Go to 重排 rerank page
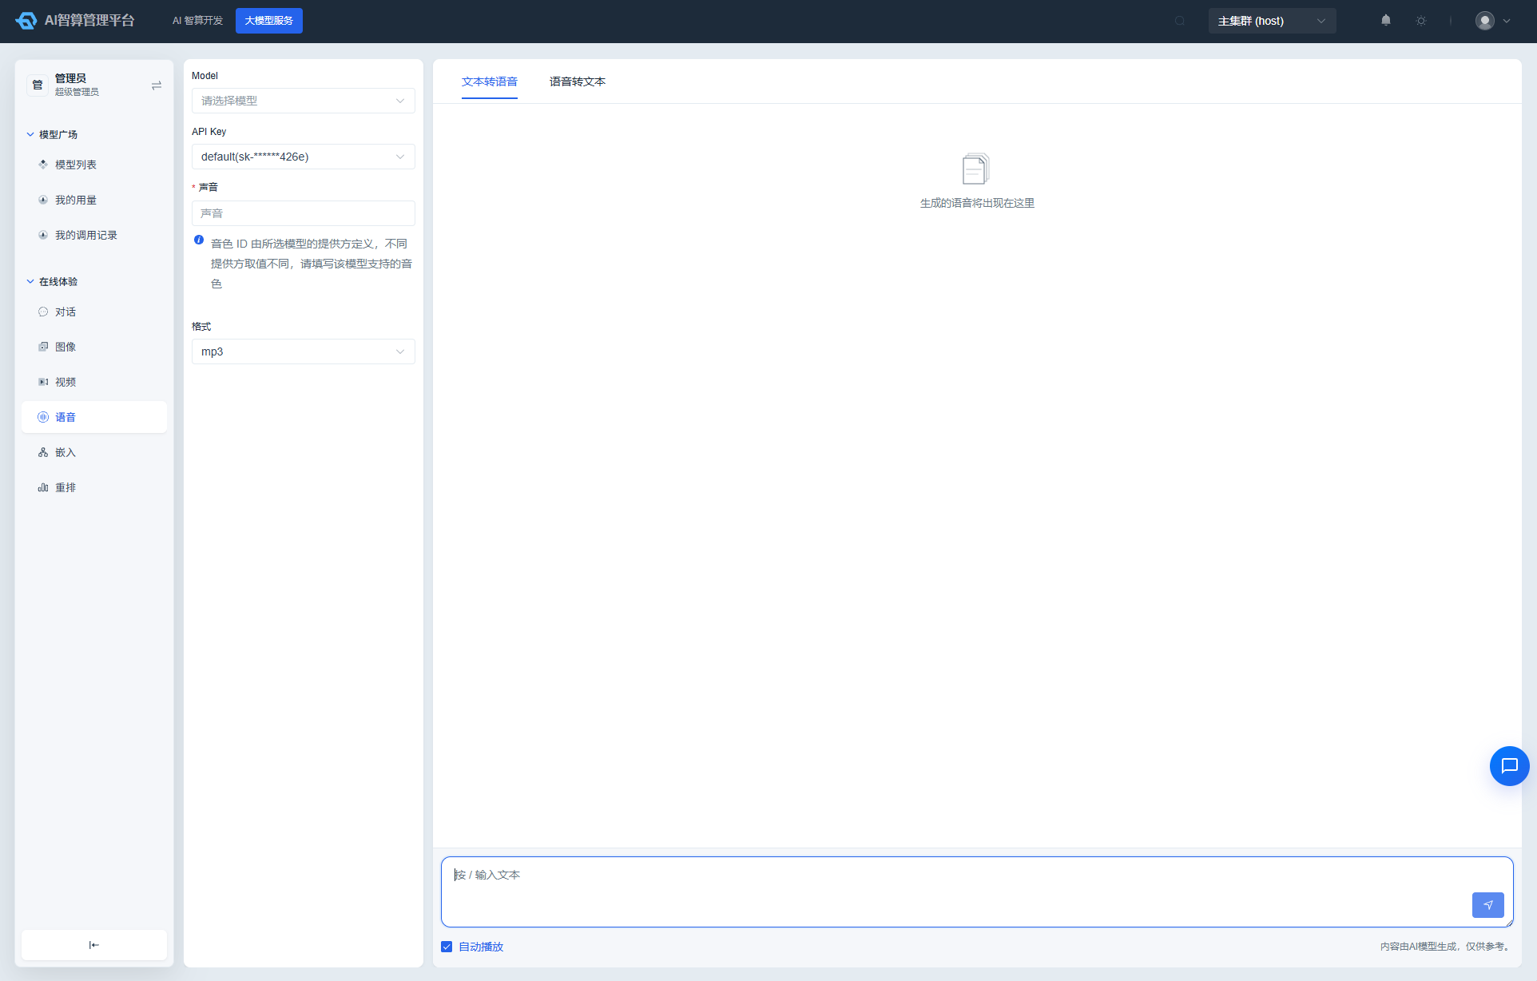Screen dimensions: 1537x981 94,487
